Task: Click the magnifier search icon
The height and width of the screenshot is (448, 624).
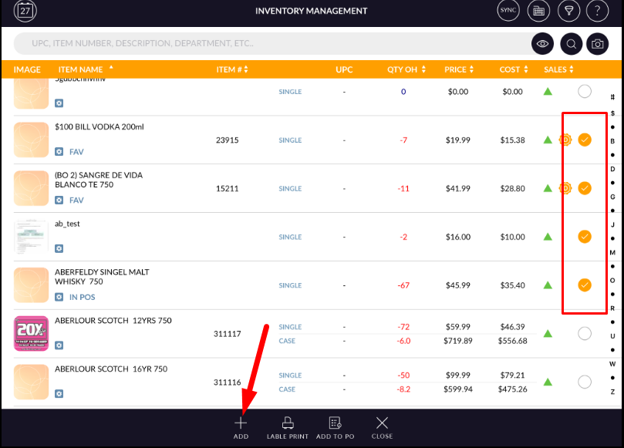Action: pyautogui.click(x=571, y=44)
